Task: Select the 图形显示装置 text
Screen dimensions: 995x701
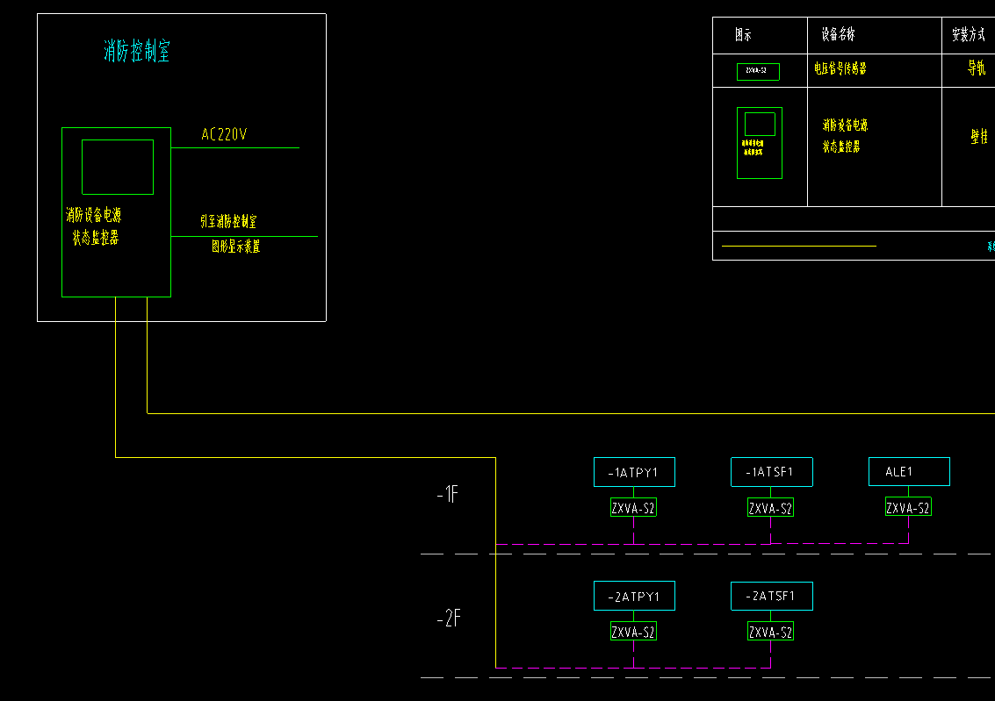Action: (235, 246)
